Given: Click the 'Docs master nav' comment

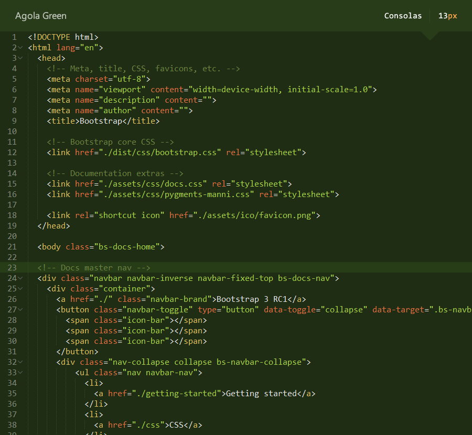Looking at the screenshot, I should (x=94, y=268).
